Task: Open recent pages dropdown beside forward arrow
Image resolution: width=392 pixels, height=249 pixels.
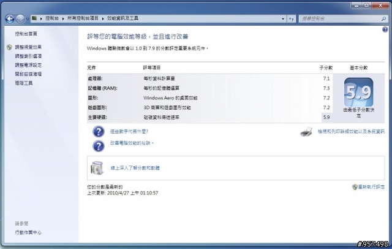Action: [x=28, y=19]
